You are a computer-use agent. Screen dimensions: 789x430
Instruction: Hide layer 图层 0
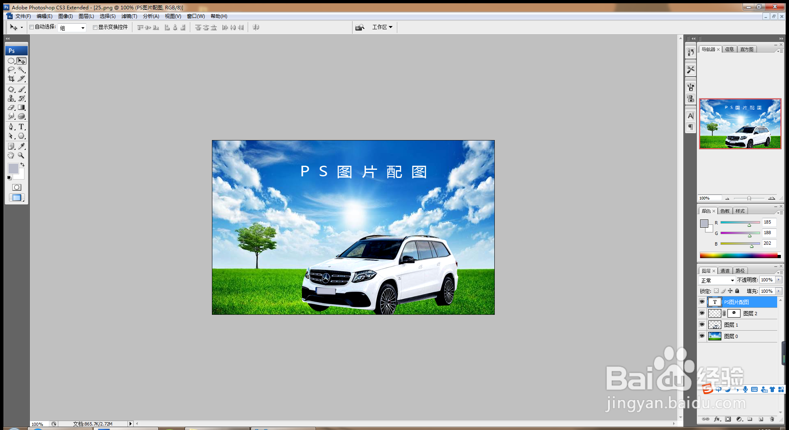pyautogui.click(x=702, y=336)
